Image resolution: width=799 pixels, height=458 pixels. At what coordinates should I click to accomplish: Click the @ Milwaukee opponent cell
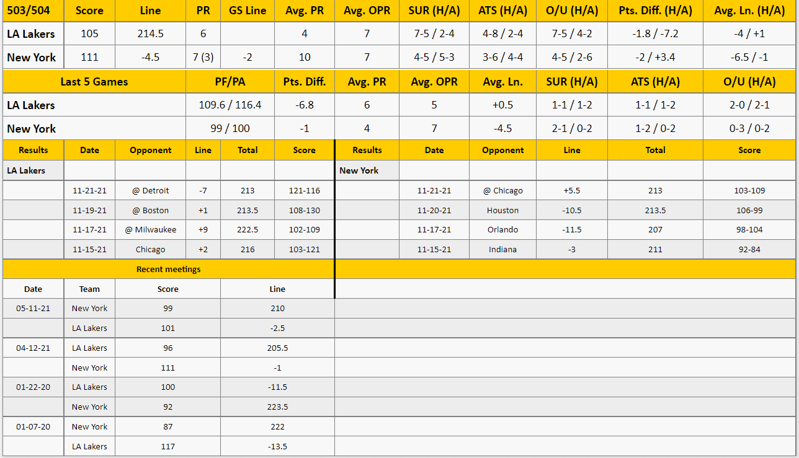[x=150, y=229]
